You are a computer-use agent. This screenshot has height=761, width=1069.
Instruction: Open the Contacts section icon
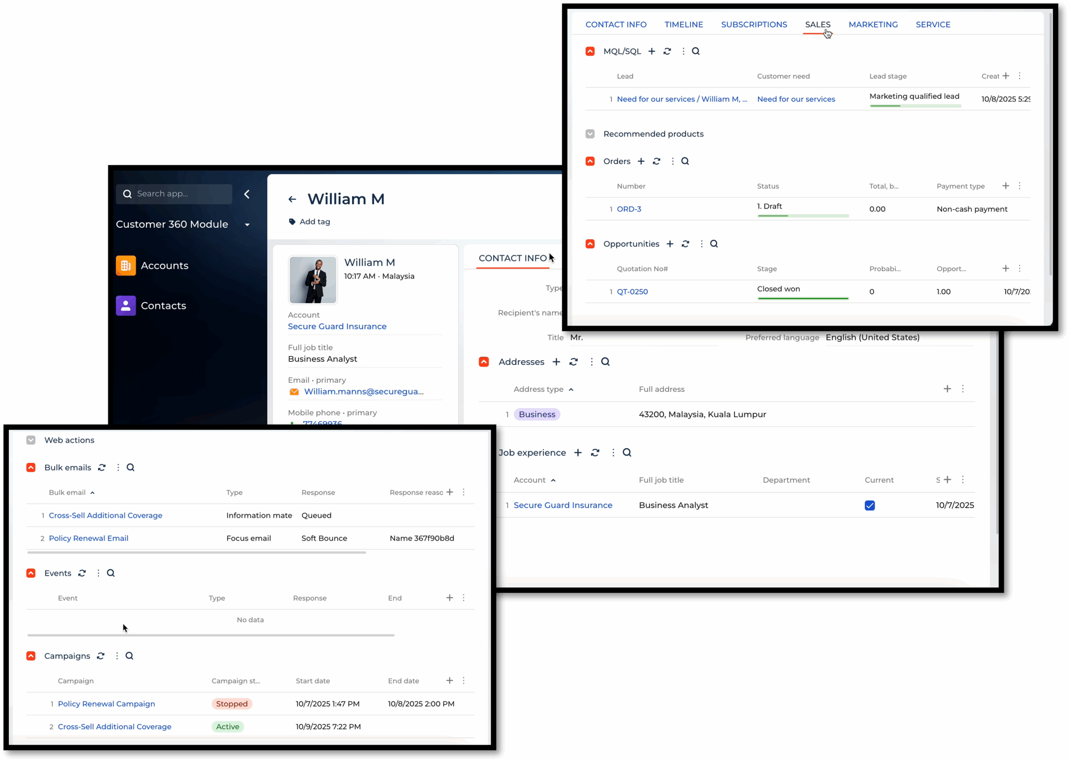[x=126, y=305]
